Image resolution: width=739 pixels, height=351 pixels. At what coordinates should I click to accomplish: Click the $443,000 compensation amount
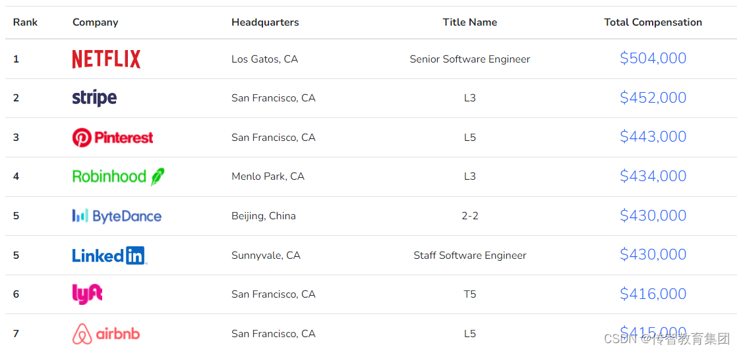pyautogui.click(x=653, y=136)
